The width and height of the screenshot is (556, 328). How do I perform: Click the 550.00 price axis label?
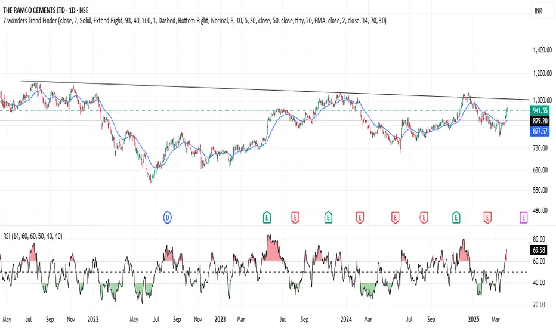[x=540, y=190]
